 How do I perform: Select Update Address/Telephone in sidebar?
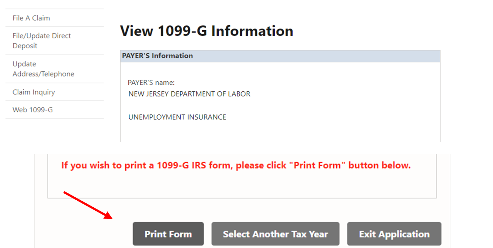coord(43,69)
